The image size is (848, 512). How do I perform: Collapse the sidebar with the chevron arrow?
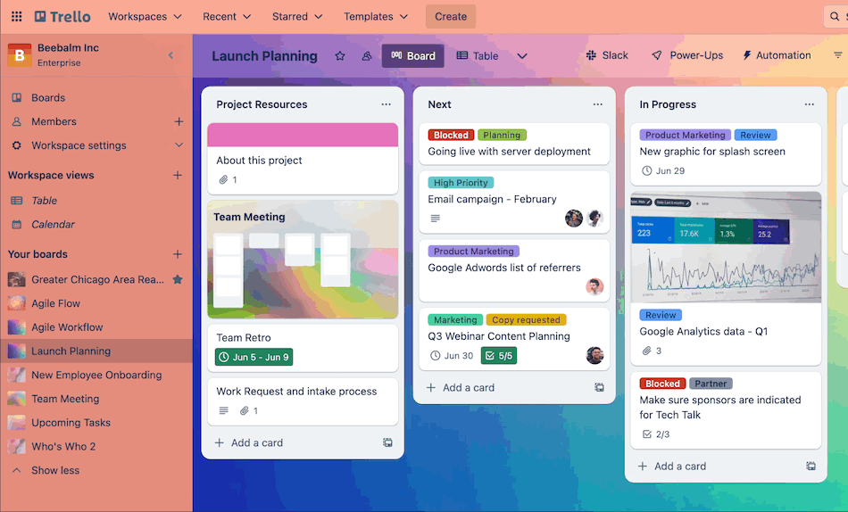[170, 54]
